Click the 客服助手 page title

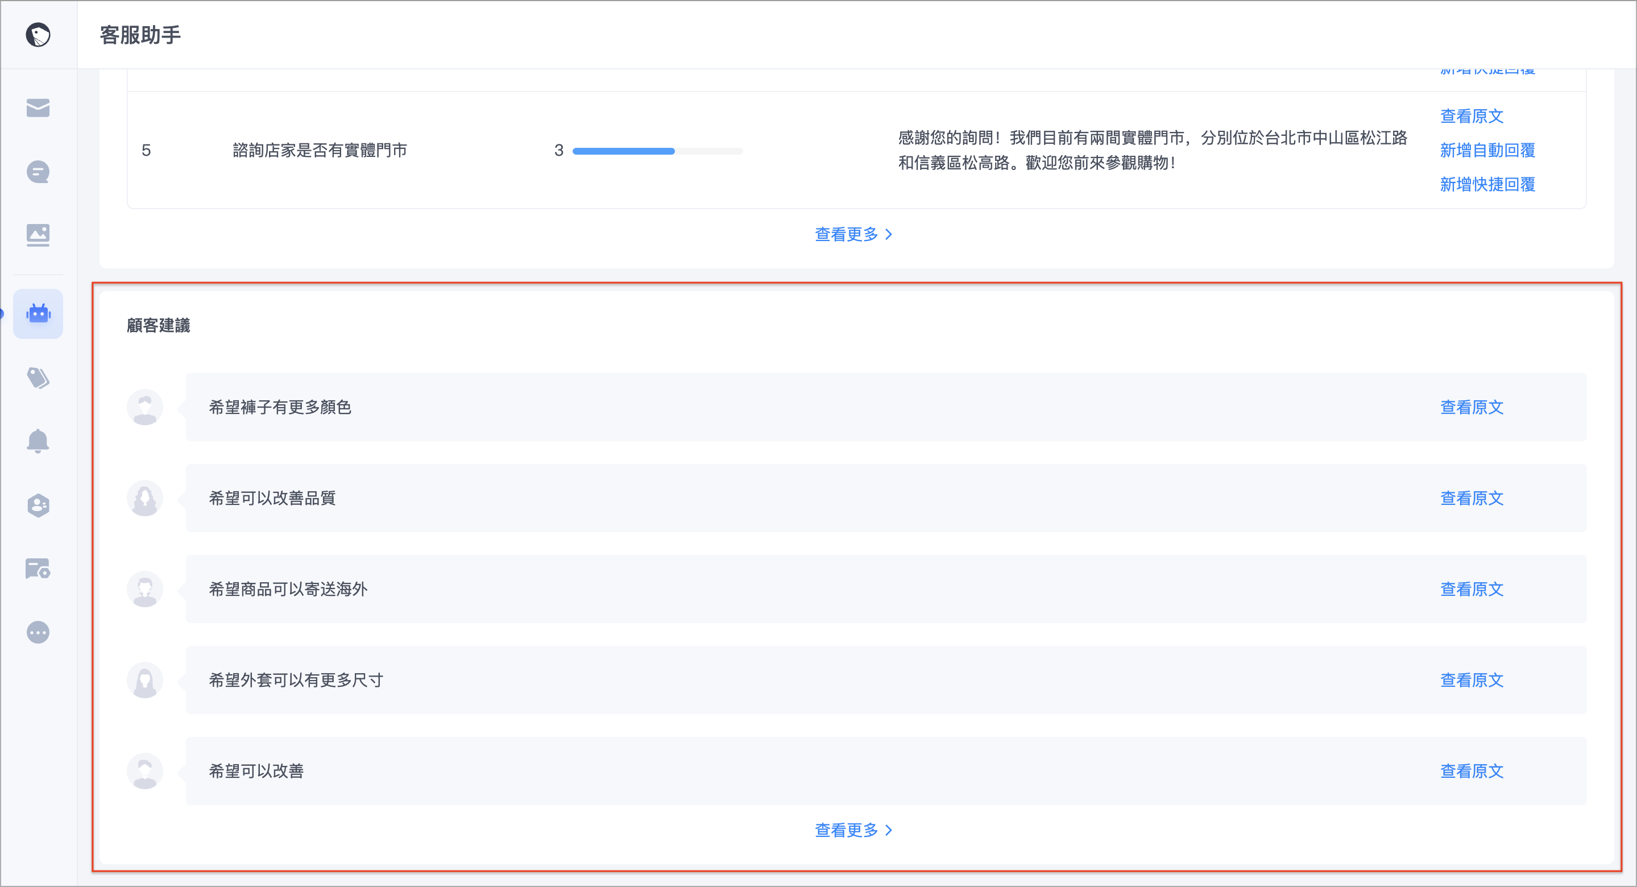140,35
